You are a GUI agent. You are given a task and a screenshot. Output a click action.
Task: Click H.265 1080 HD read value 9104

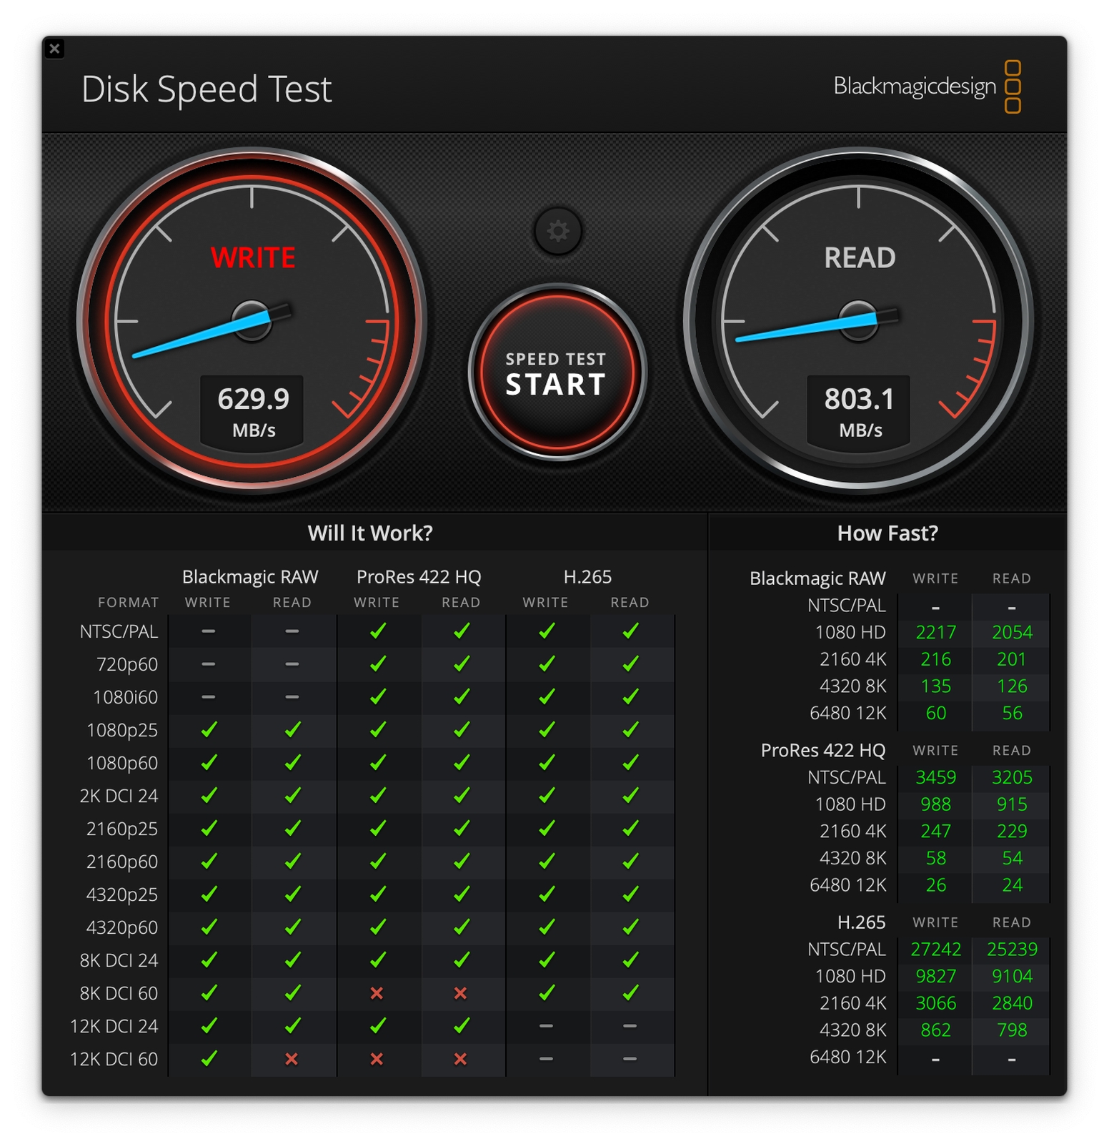tap(1013, 976)
